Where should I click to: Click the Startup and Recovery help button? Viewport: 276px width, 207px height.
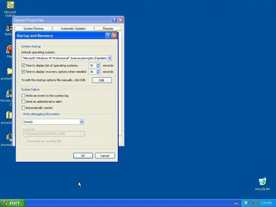(108, 36)
